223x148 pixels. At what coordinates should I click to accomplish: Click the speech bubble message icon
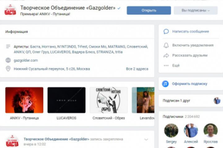[166, 31]
